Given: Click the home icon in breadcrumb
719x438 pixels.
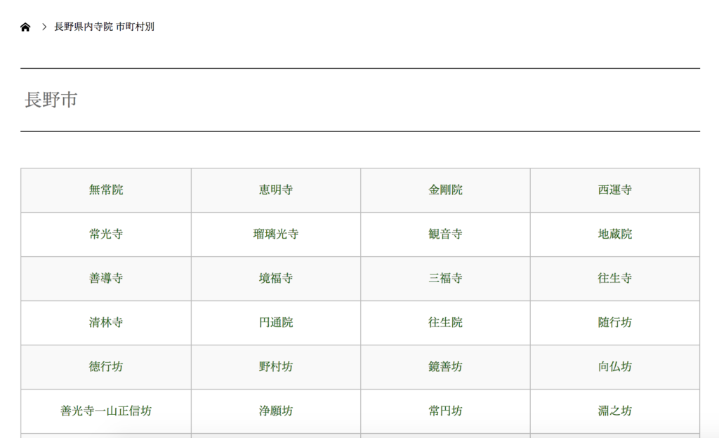Looking at the screenshot, I should [25, 27].
